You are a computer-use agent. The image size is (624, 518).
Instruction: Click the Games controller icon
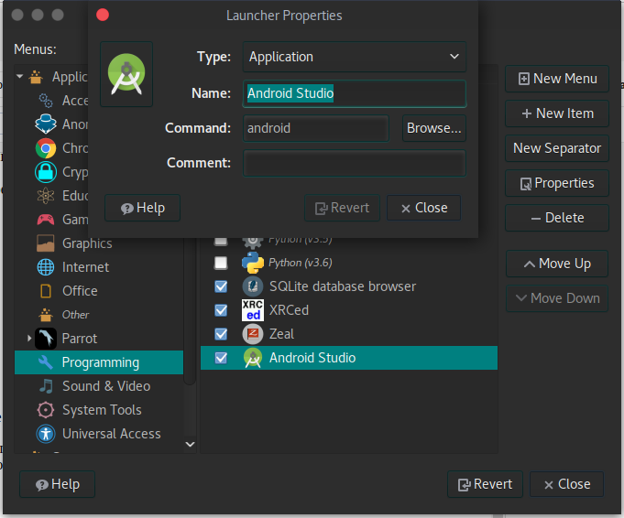pos(46,220)
